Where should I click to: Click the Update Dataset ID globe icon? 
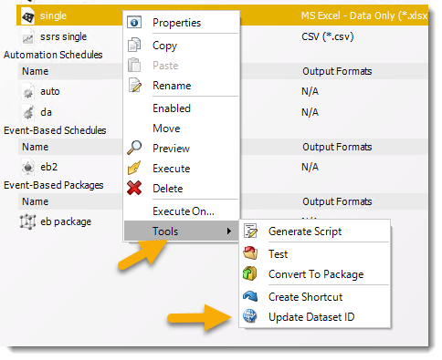click(x=250, y=316)
